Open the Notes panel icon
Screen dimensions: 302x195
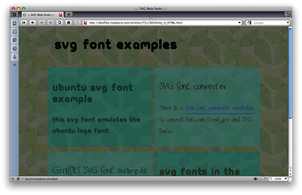click(15, 40)
